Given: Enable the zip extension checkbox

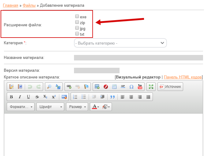Looking at the screenshot, I should pyautogui.click(x=77, y=22).
